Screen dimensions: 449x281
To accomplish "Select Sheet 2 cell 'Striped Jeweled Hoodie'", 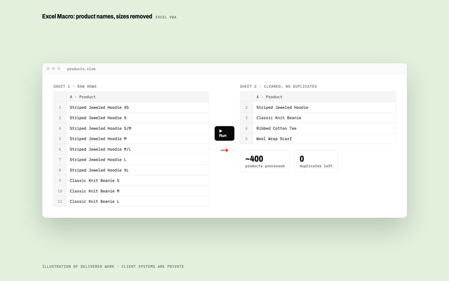I will (x=324, y=107).
